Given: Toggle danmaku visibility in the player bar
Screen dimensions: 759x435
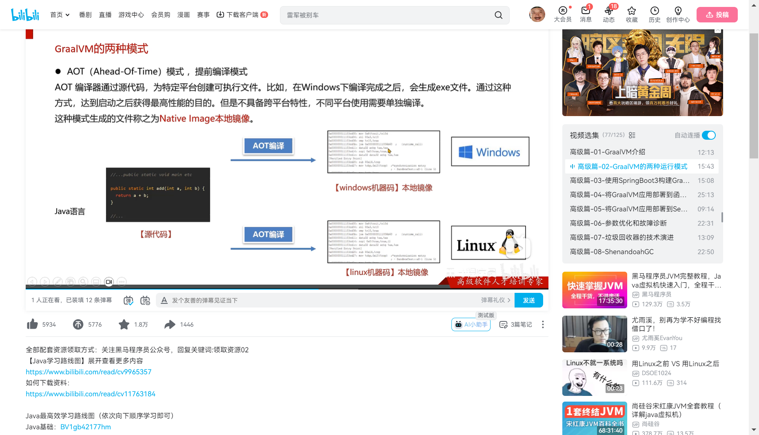Looking at the screenshot, I should click(128, 300).
